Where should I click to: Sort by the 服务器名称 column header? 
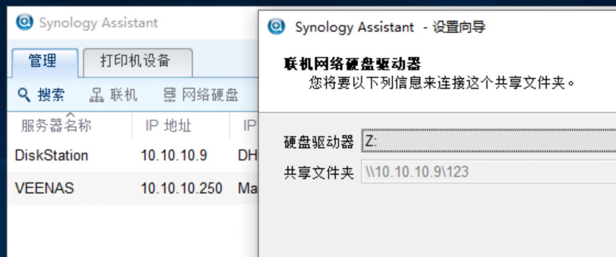56,126
